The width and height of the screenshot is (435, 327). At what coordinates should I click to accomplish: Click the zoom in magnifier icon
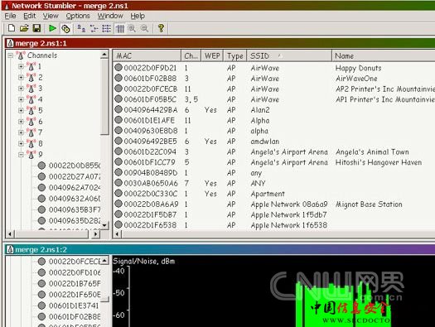tap(132, 28)
